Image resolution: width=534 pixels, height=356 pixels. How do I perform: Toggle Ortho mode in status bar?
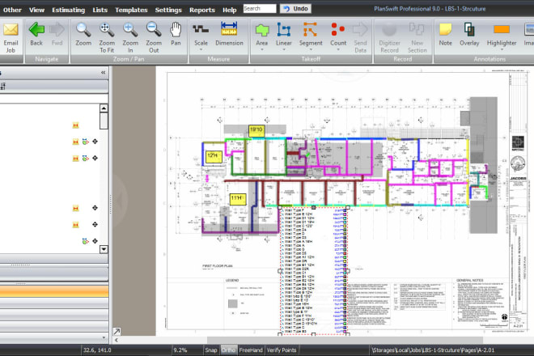coord(228,350)
